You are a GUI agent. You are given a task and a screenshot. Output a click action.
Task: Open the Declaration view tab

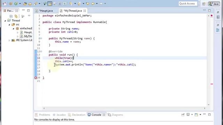click(x=77, y=115)
